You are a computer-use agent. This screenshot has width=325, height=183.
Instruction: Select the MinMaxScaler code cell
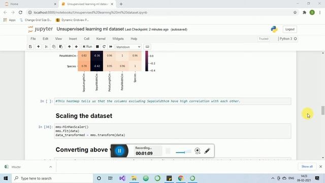pyautogui.click(x=173, y=131)
